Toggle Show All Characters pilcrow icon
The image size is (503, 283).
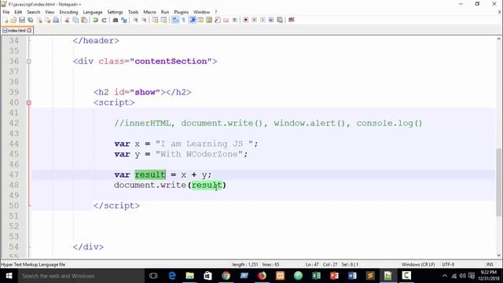pyautogui.click(x=183, y=20)
